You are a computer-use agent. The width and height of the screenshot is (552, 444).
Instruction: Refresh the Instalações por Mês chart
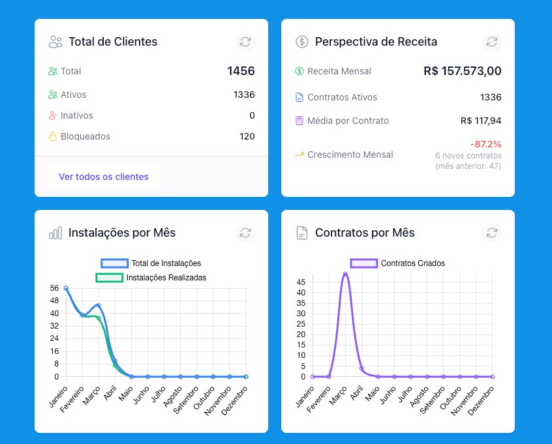tap(245, 233)
